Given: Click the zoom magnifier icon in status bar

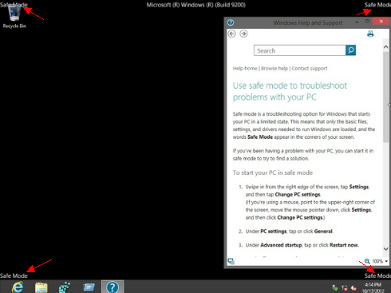Looking at the screenshot, I should click(x=367, y=261).
